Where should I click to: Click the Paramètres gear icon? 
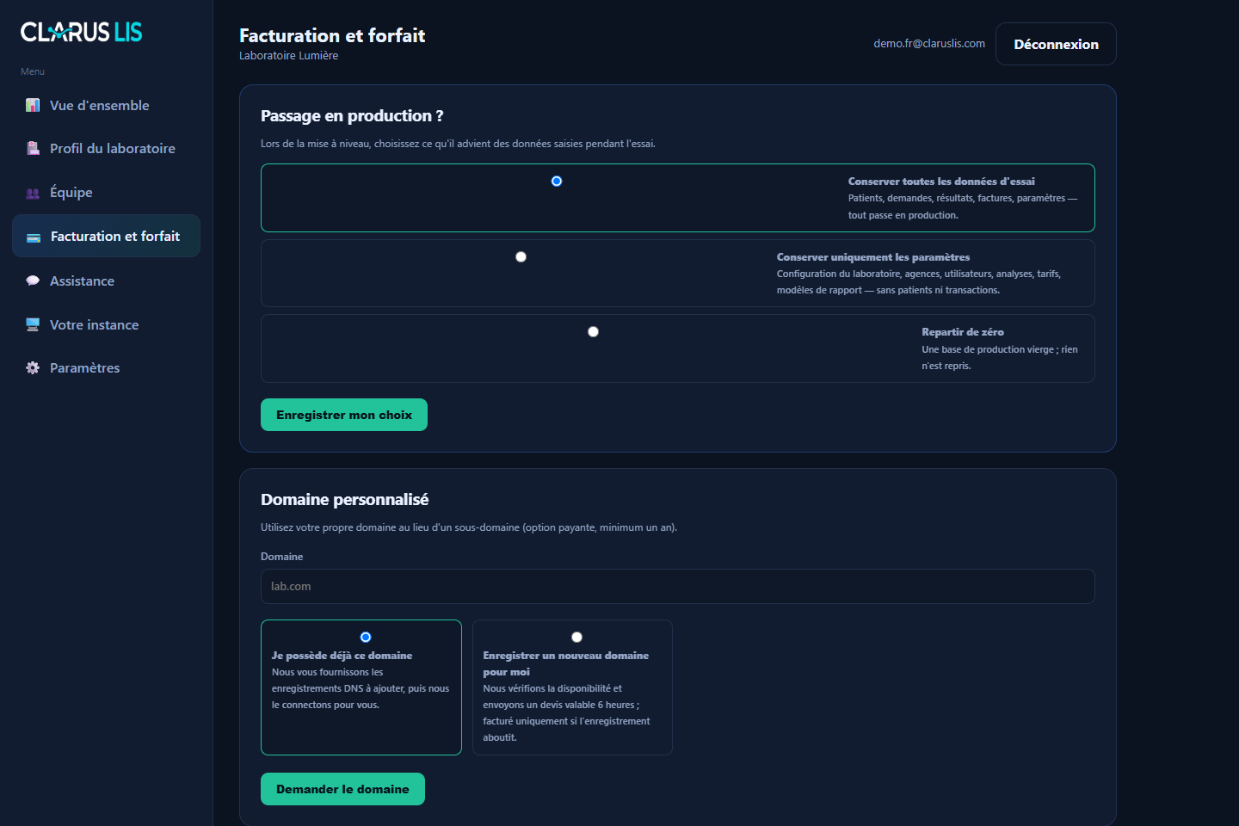[x=33, y=367]
